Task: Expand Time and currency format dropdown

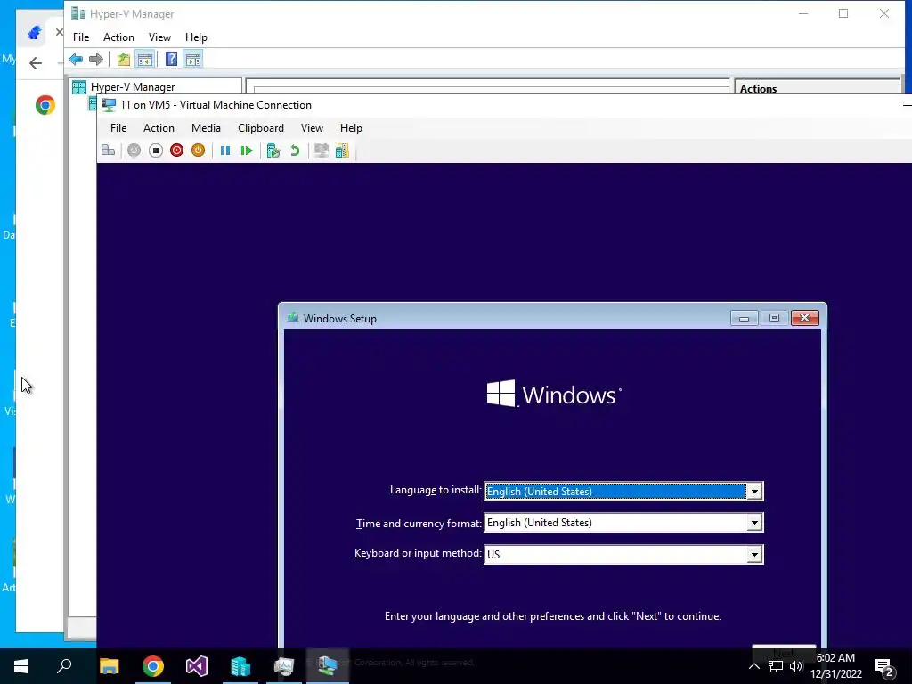Action: click(753, 523)
